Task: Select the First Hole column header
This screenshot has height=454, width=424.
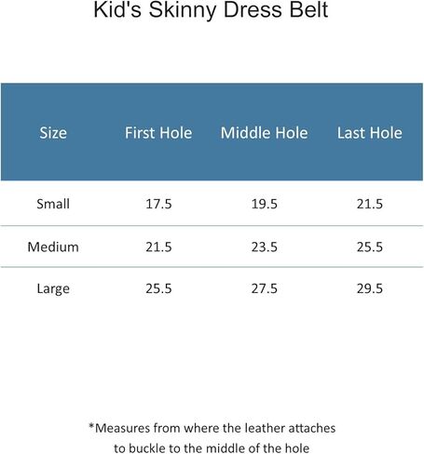Action: click(x=158, y=133)
